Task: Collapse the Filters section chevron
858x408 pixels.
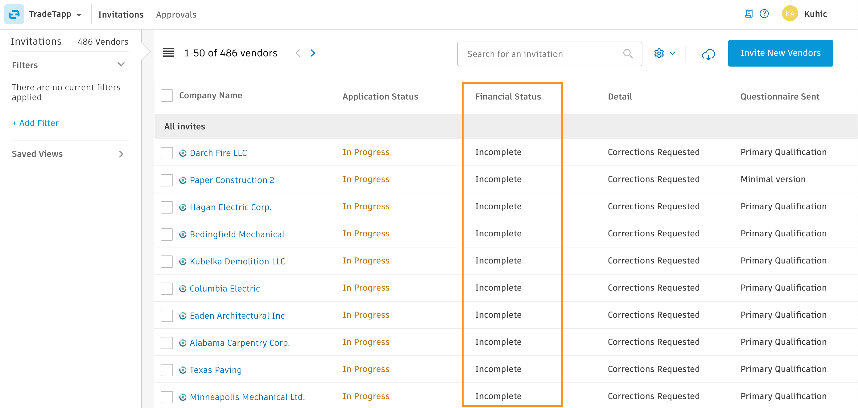Action: (x=121, y=64)
